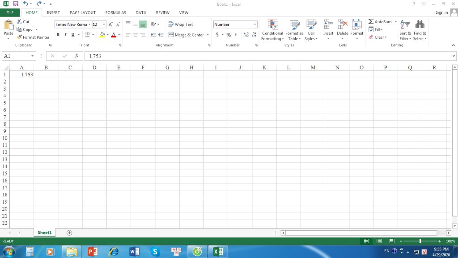Open Name Box dropdown for A1
458x258 pixels.
click(32, 56)
